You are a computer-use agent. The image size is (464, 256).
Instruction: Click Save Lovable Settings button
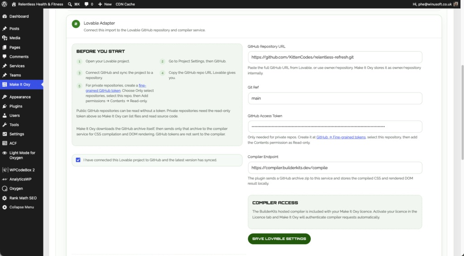coord(279,239)
